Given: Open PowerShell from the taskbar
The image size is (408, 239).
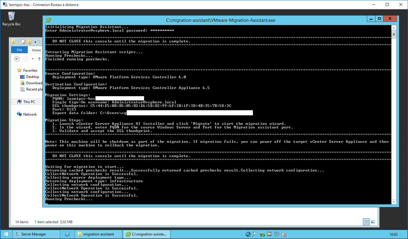Looking at the screenshot, I should 67,234.
